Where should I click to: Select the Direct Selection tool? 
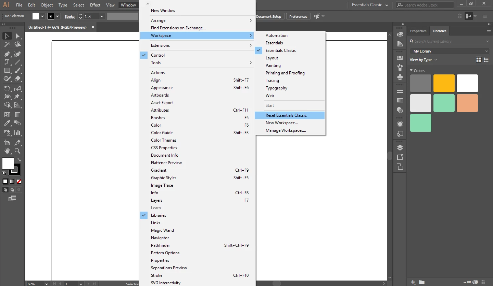click(x=17, y=36)
